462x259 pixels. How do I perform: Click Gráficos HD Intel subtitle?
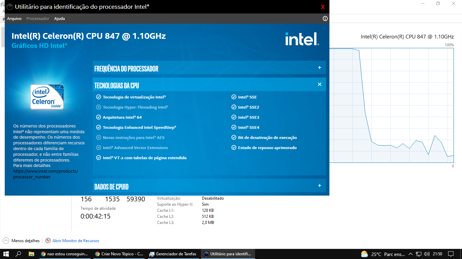pyautogui.click(x=40, y=46)
